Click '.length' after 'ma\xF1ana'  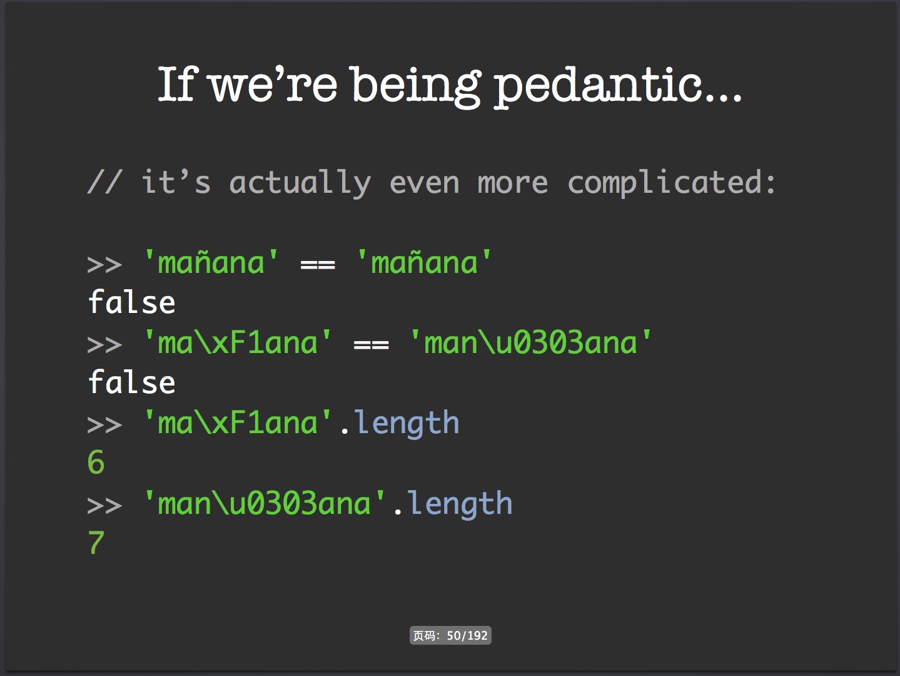400,424
